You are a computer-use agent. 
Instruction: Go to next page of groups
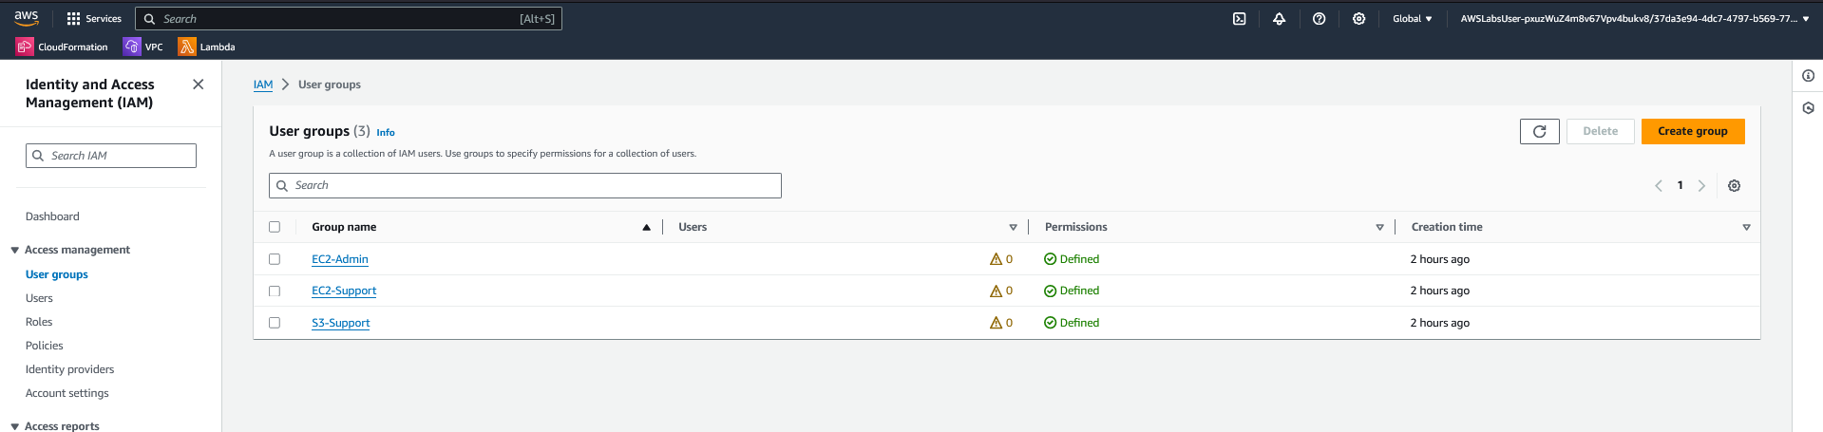click(1701, 185)
